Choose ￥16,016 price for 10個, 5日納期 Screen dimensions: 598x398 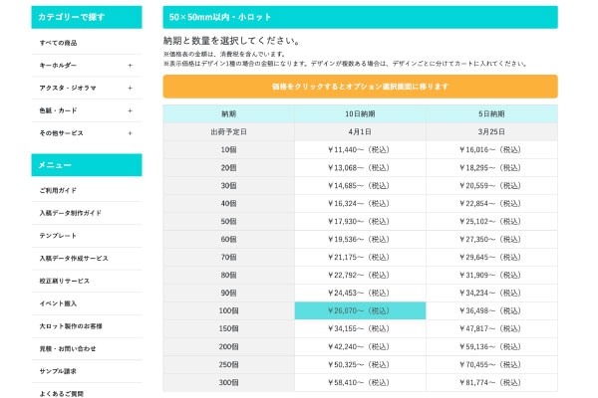coord(491,149)
